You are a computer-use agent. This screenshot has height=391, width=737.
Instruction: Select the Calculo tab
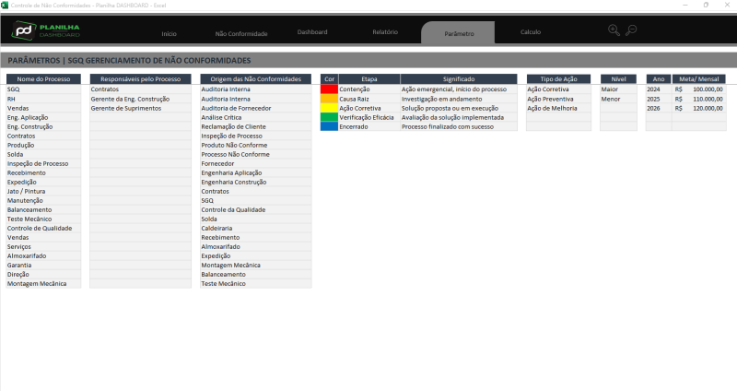(531, 32)
